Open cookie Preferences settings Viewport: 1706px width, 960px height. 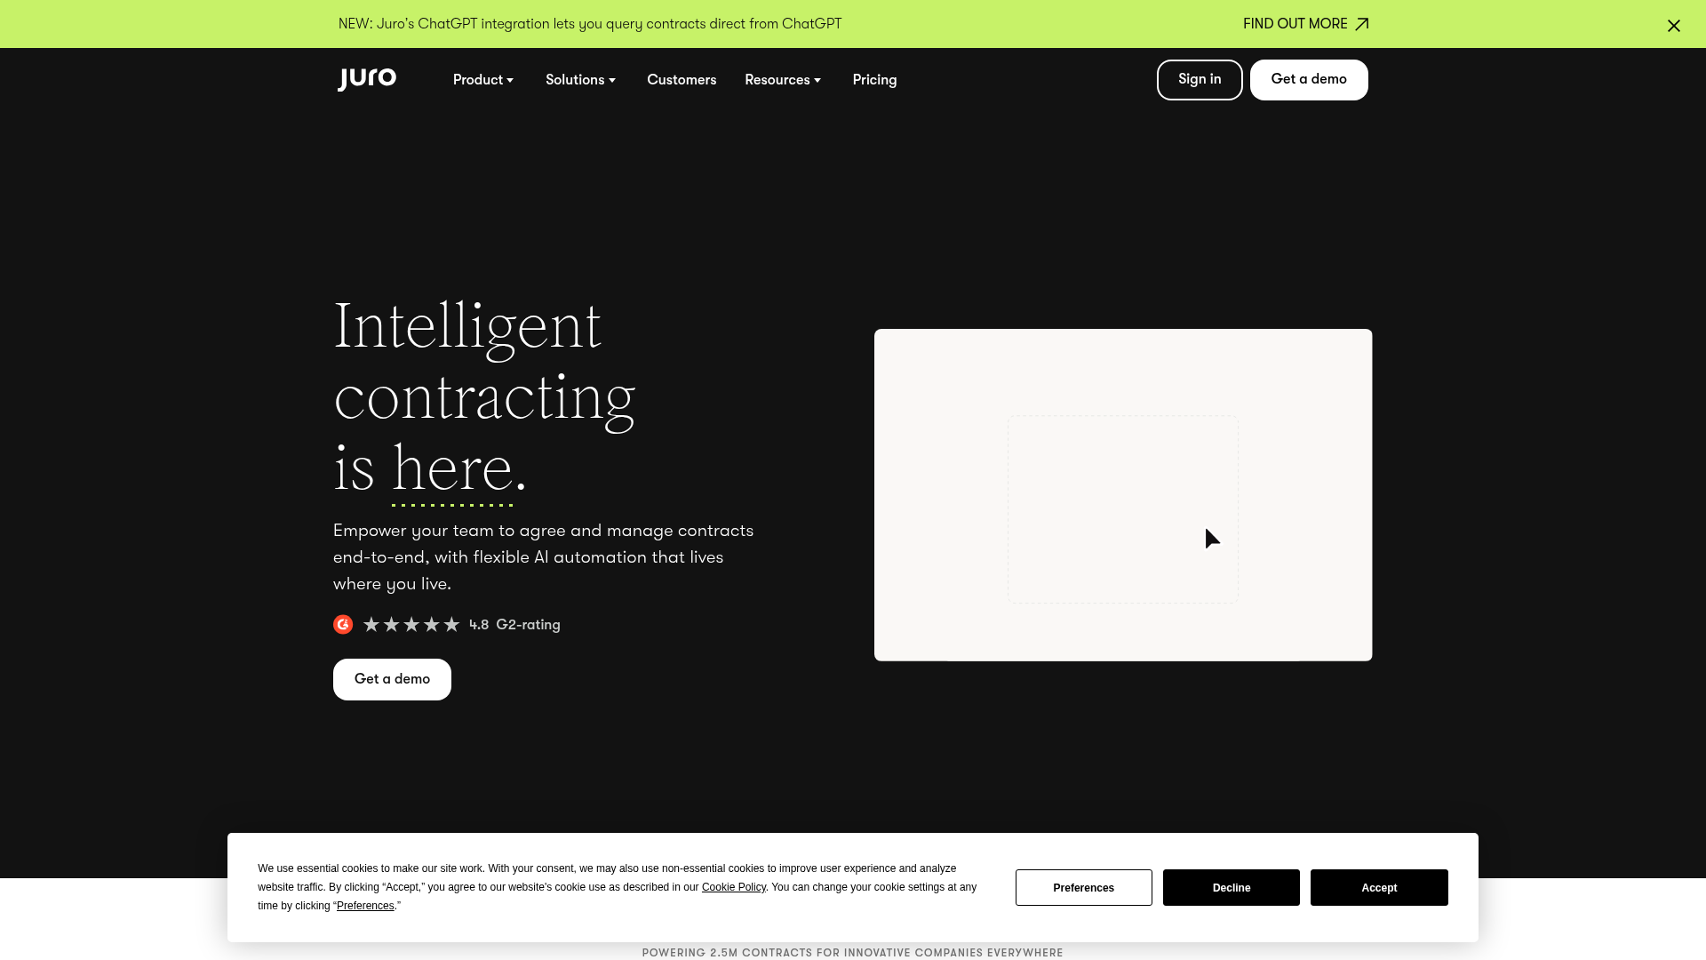pyautogui.click(x=1083, y=887)
